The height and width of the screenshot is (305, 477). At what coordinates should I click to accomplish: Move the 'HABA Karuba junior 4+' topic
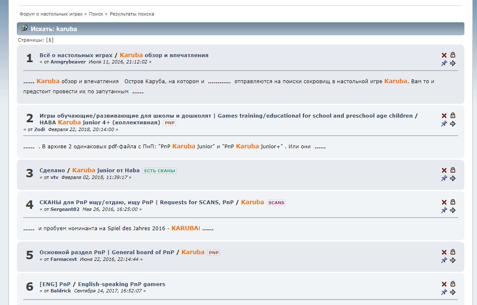[x=453, y=124]
